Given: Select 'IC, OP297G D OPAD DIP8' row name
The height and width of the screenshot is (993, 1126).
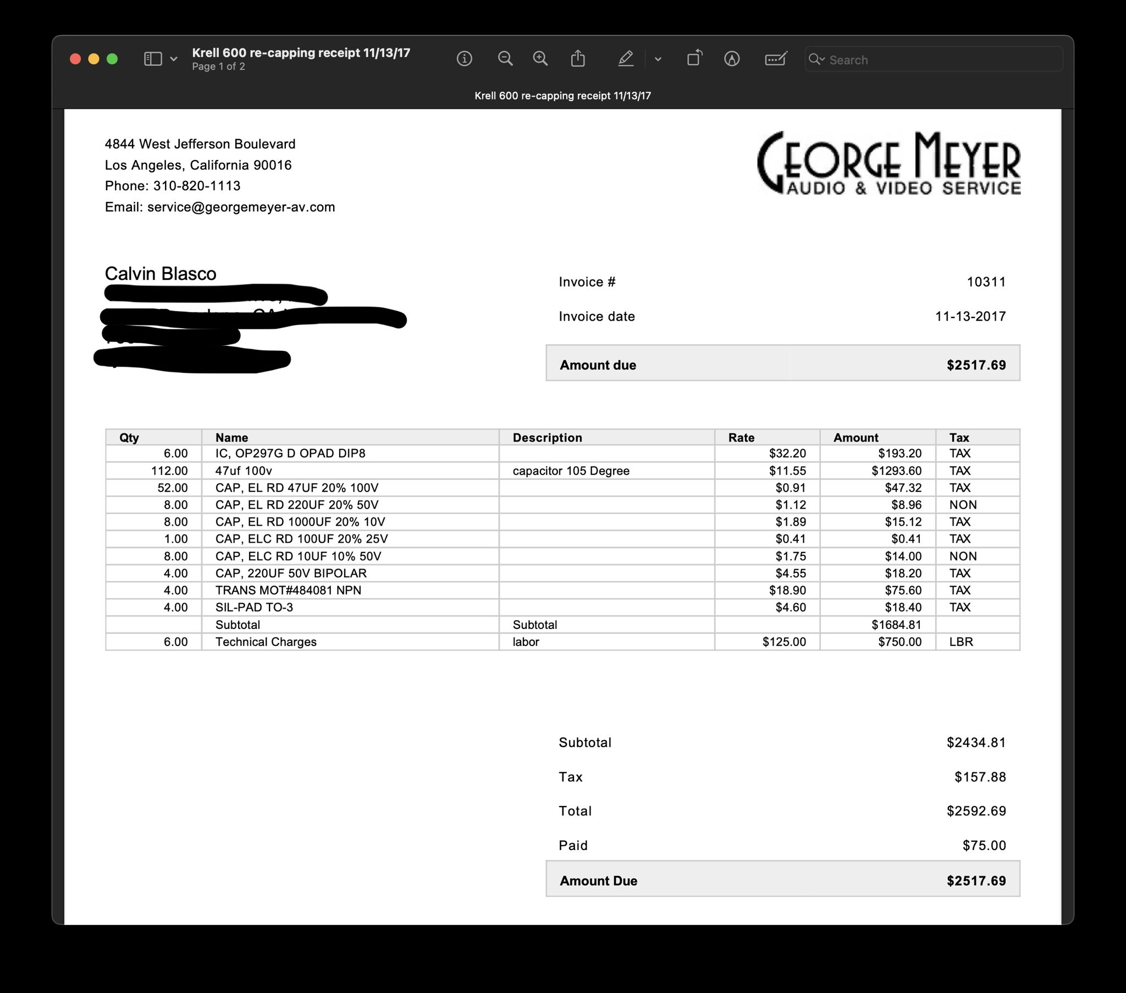Looking at the screenshot, I should point(290,454).
